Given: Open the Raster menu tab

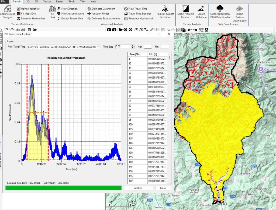Looking at the screenshot, I should [x=60, y=2].
